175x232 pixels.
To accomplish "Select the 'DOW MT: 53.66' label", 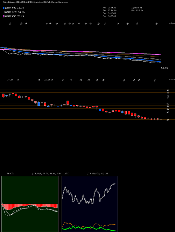I will pos(15,12).
